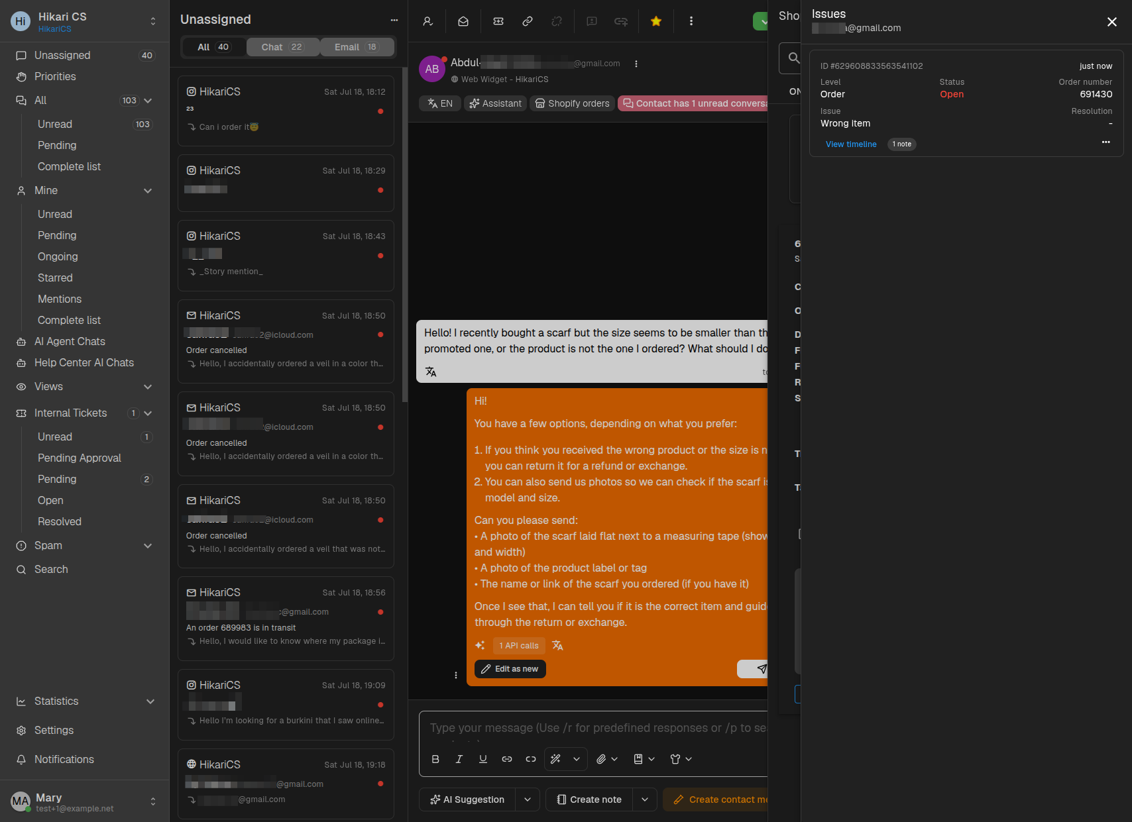Click the attachment paperclip icon in editor
This screenshot has width=1132, height=822.
(x=601, y=759)
